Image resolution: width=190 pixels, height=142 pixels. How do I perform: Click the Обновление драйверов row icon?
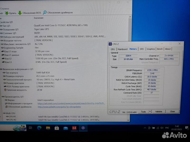6,107
